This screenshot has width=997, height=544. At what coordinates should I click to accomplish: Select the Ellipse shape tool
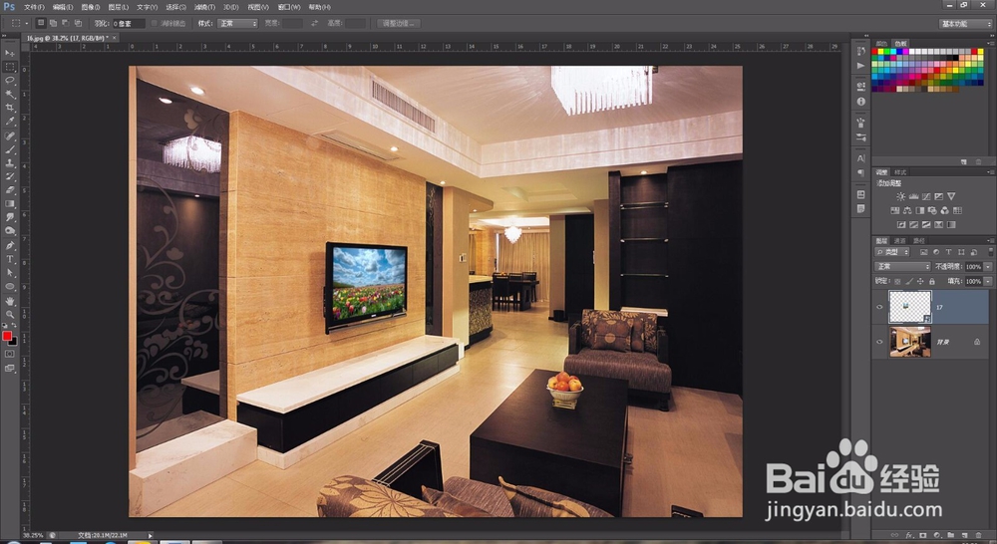tap(10, 287)
